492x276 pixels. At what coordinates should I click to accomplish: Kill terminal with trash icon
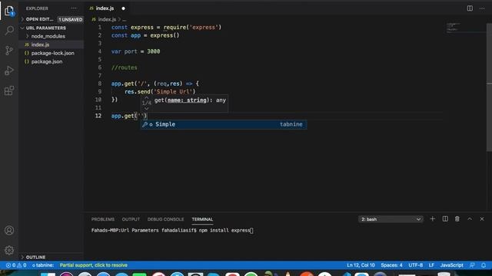point(457,219)
